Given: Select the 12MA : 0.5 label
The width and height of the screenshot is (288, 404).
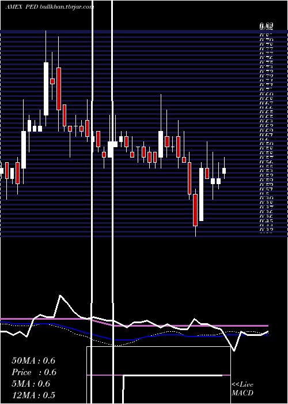Looking at the screenshot, I should click(33, 395).
